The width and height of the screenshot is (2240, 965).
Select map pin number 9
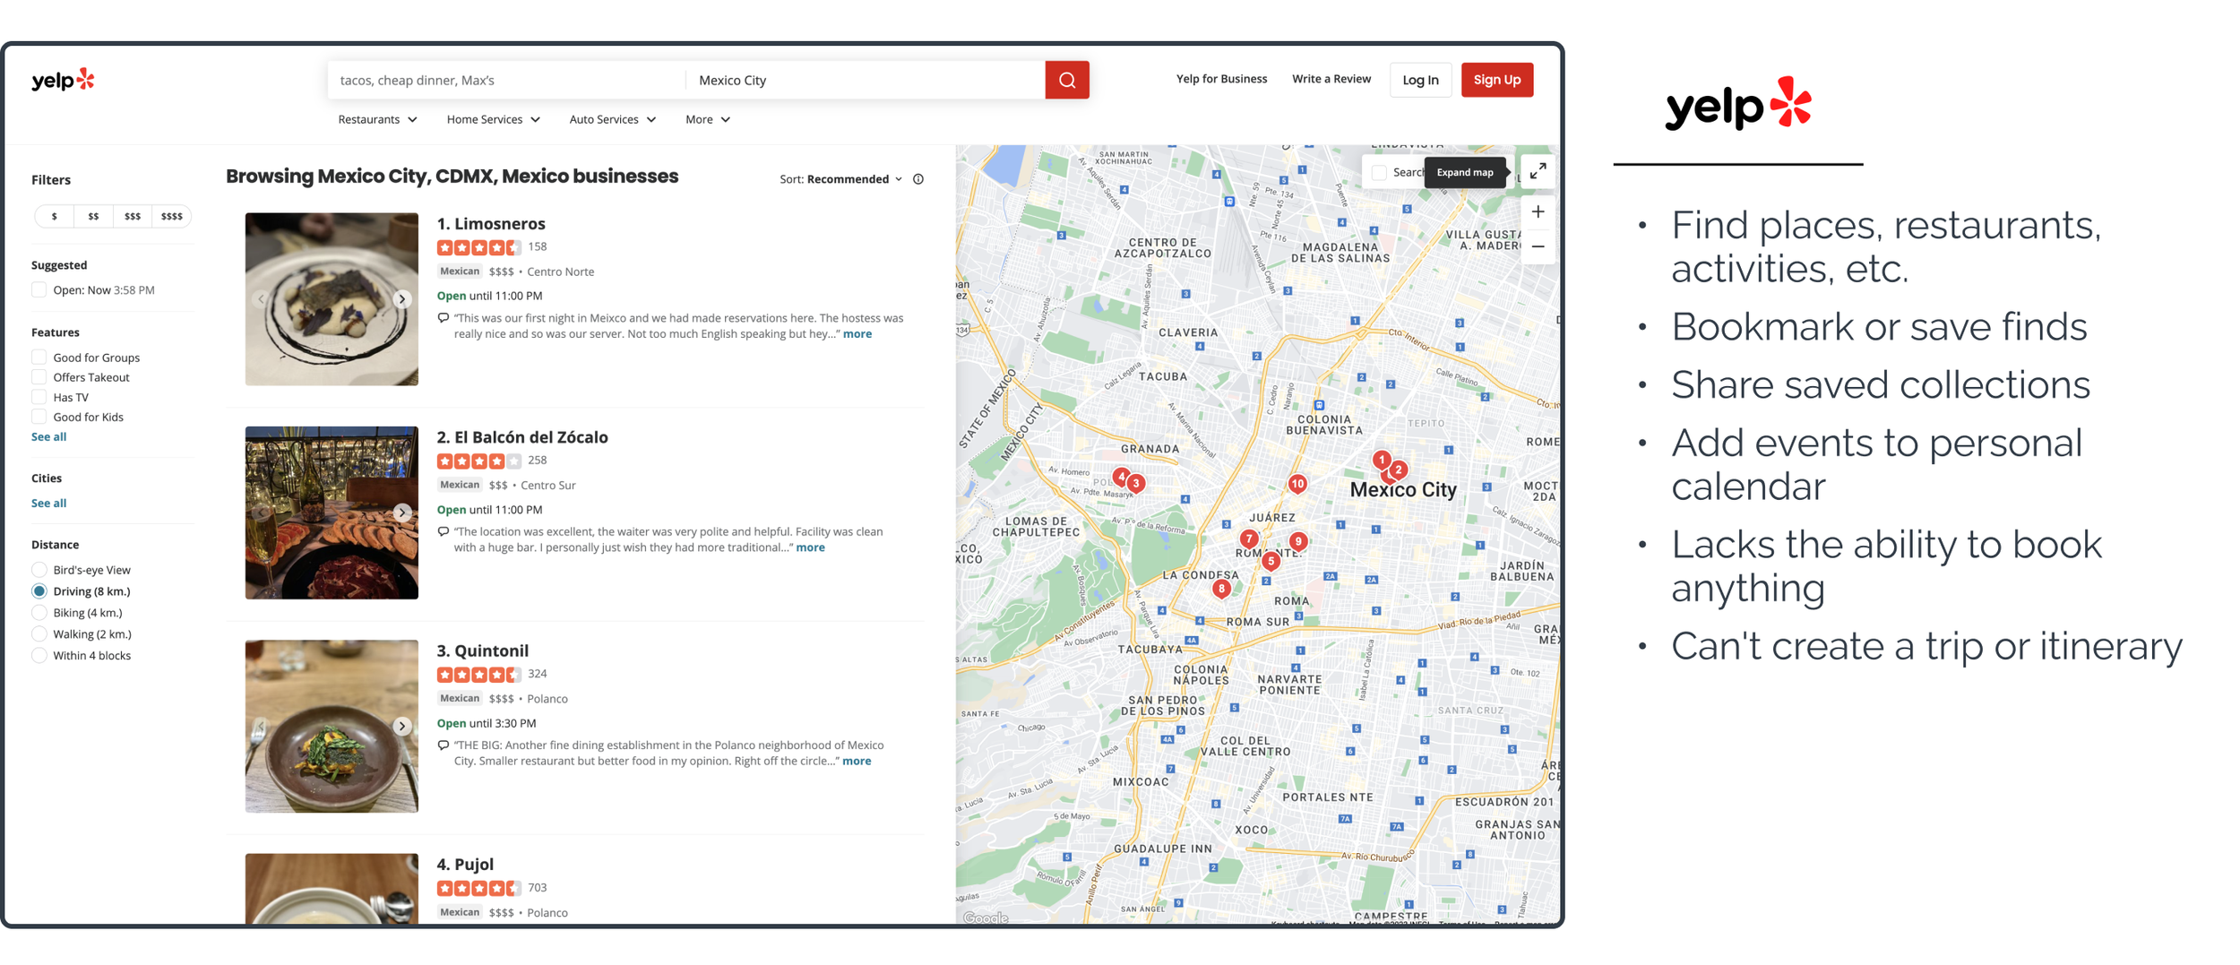(1297, 541)
